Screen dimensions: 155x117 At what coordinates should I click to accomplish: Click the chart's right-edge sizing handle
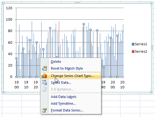click(152, 48)
